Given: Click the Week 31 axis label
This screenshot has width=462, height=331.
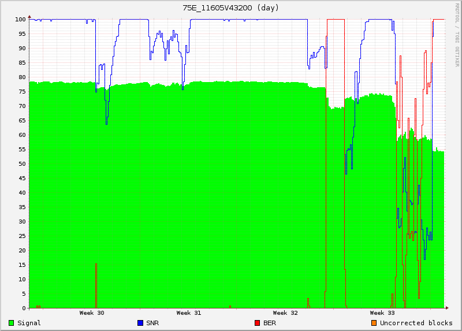Looking at the screenshot, I should 189,313.
